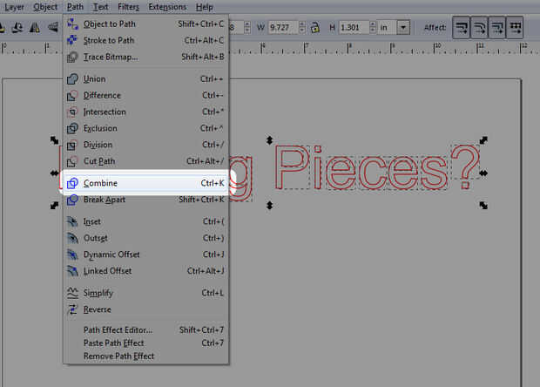Screen dimensions: 540x387
Task: Click the H height input field
Action: pyautogui.click(x=354, y=27)
